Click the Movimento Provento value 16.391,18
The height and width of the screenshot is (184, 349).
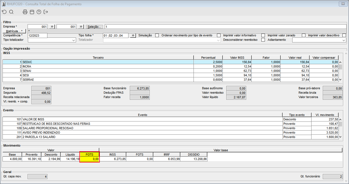pyautogui.click(x=32, y=159)
